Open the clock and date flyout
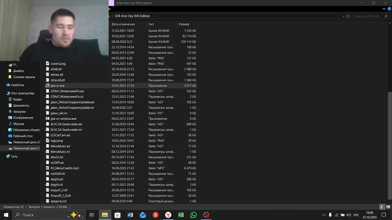 click(370, 215)
